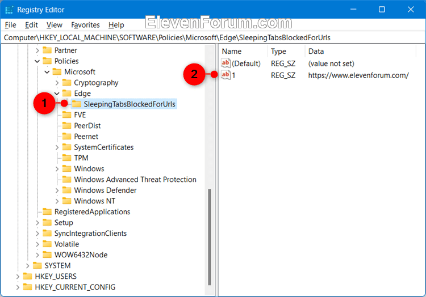Open the Edit menu

click(x=31, y=25)
